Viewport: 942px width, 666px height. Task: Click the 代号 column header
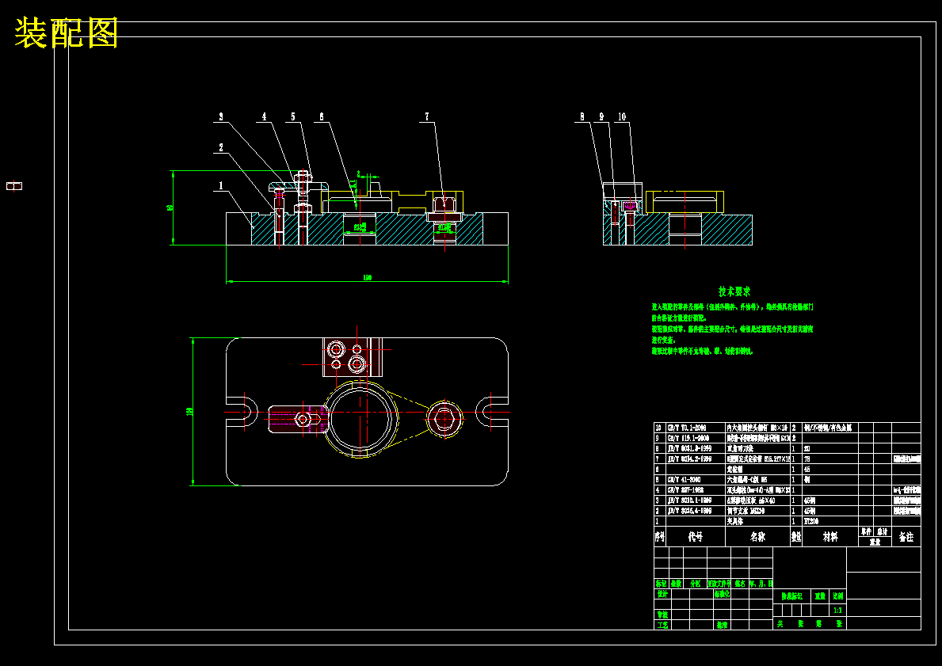click(x=696, y=537)
